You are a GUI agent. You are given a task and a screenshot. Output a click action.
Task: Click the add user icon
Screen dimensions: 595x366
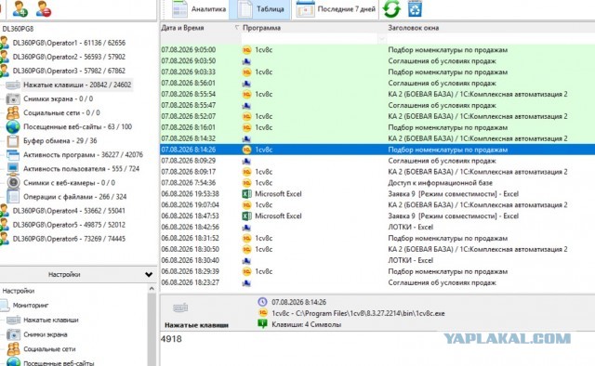click(20, 8)
